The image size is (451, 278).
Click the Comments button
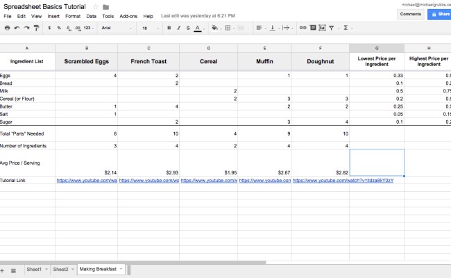click(411, 14)
